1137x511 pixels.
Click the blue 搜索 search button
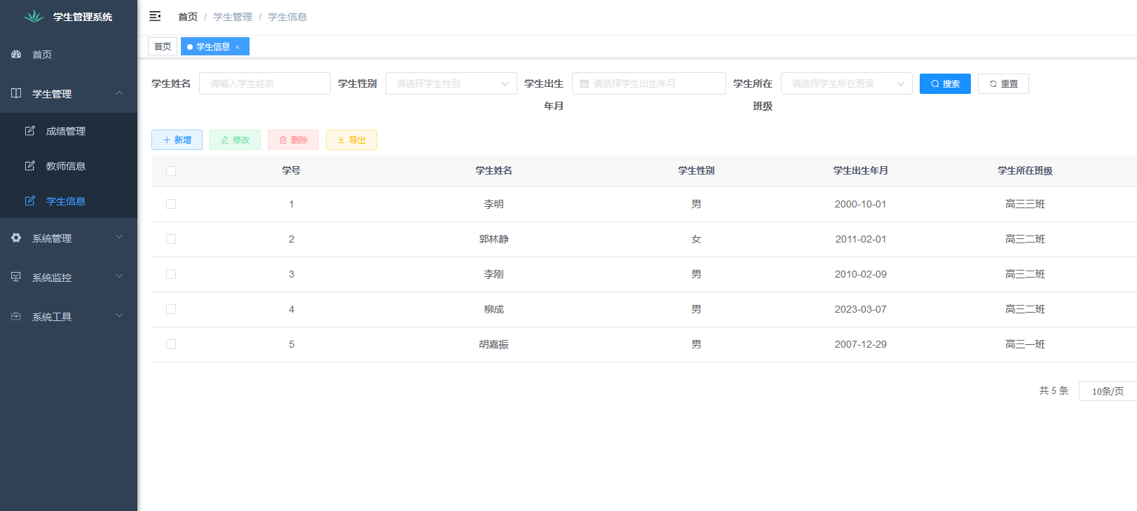pos(945,83)
